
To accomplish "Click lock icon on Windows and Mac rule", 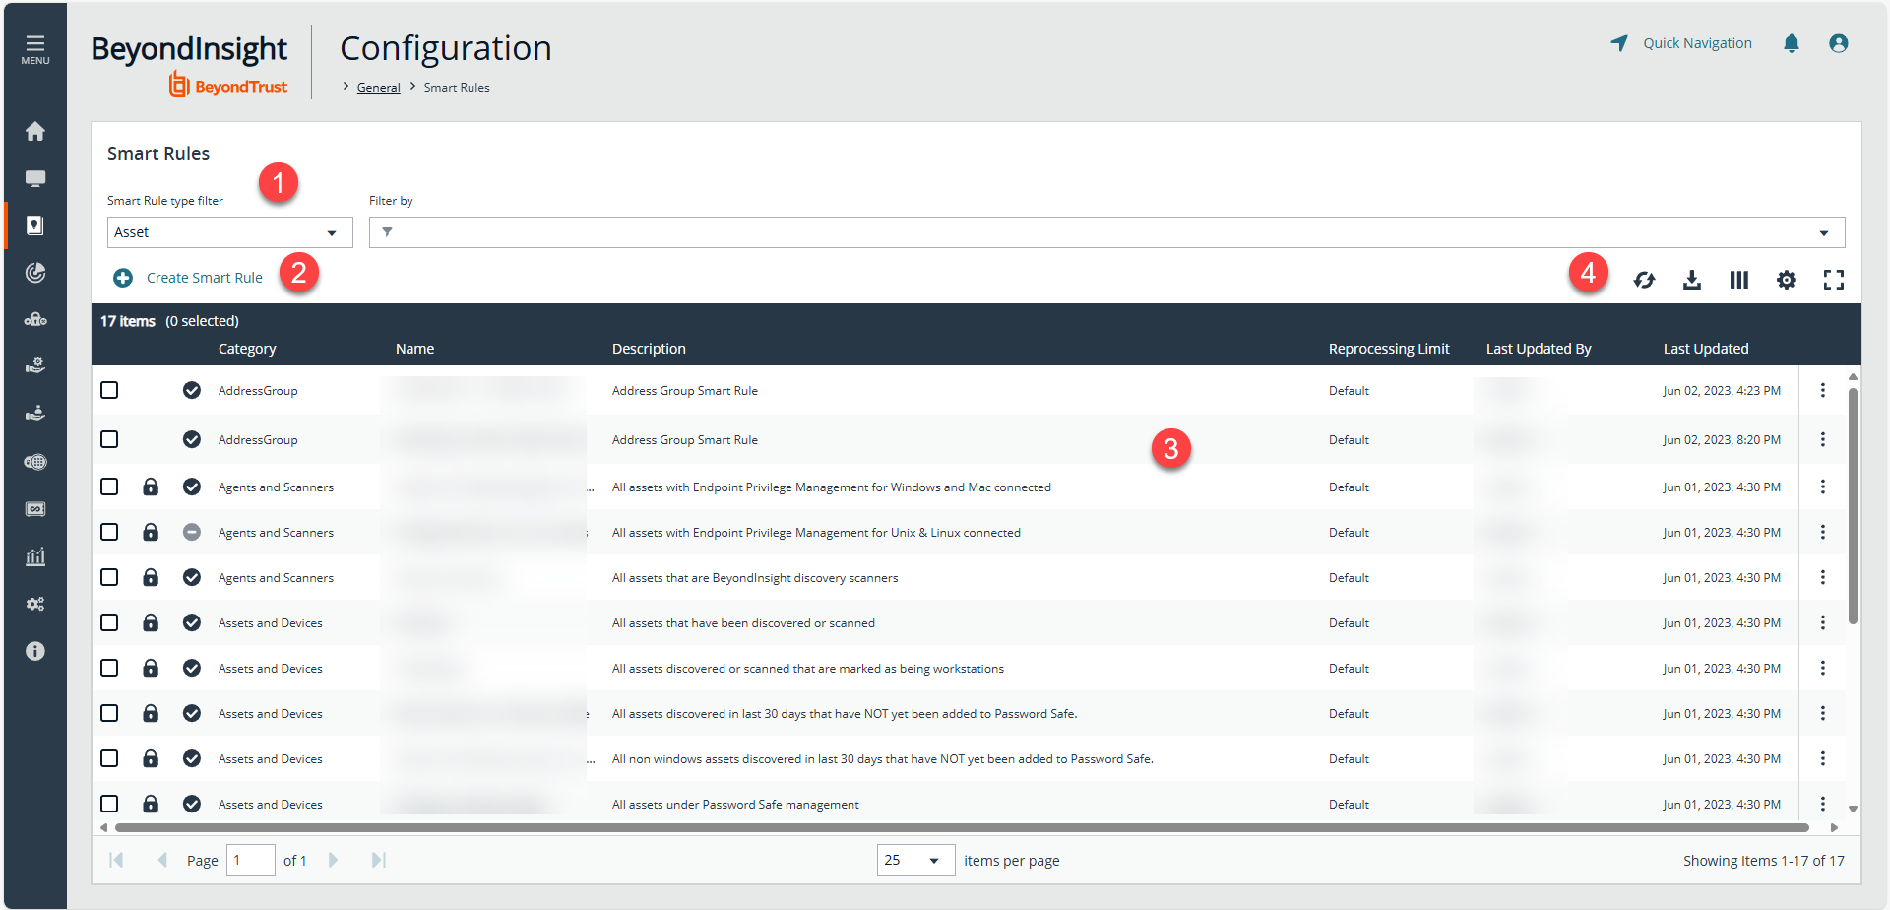I will point(151,487).
